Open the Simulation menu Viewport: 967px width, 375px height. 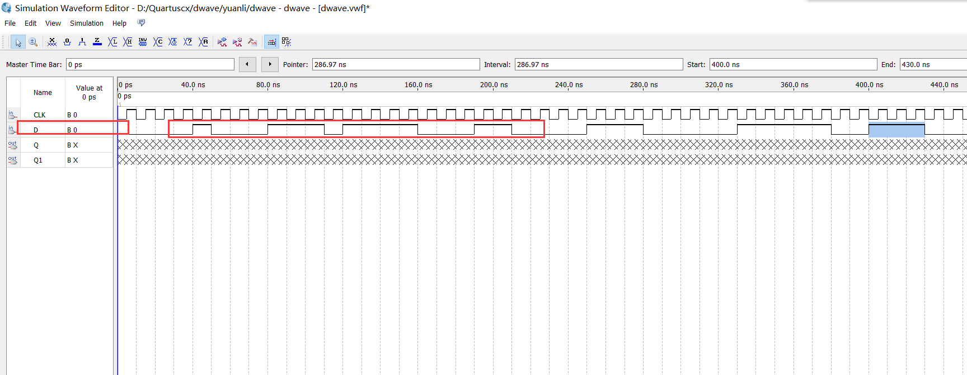(87, 23)
